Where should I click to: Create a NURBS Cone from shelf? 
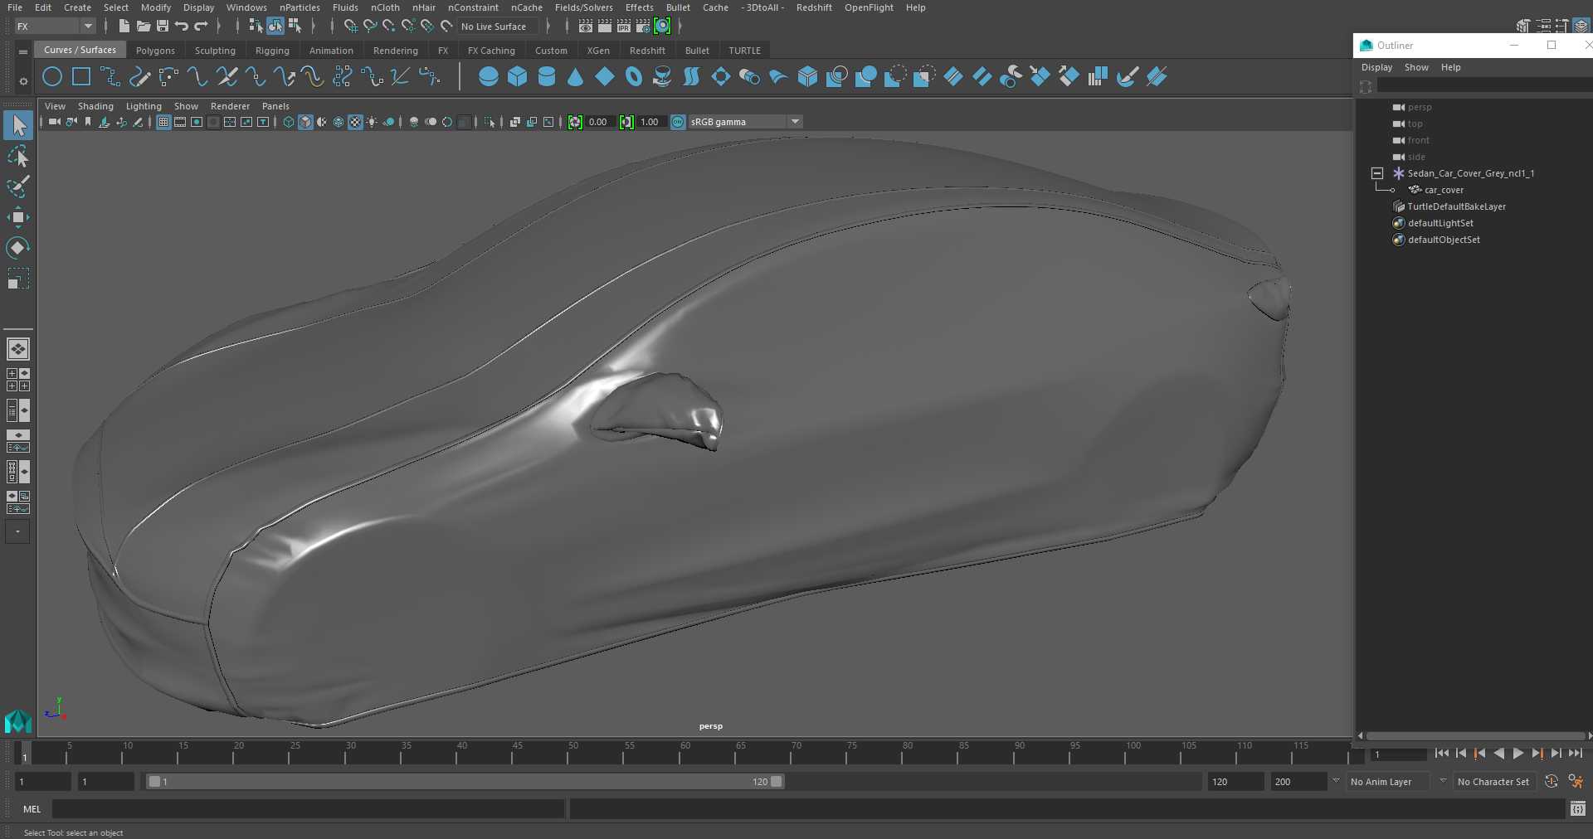click(x=575, y=77)
